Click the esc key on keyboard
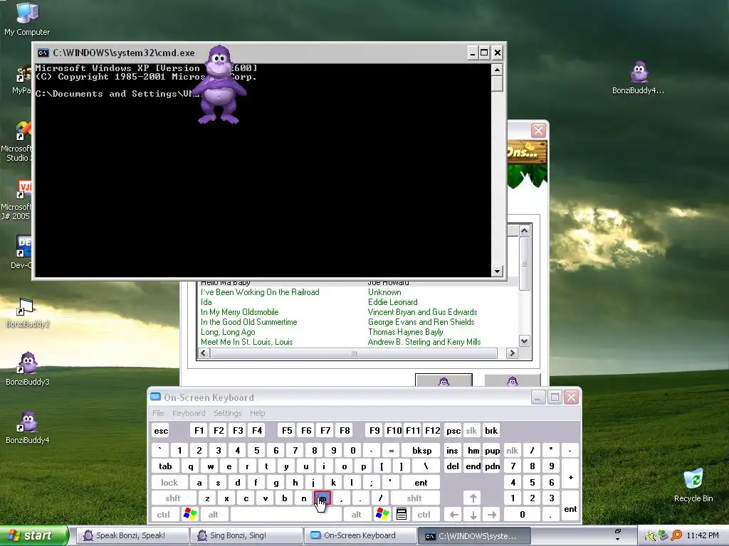The image size is (729, 546). 161,430
